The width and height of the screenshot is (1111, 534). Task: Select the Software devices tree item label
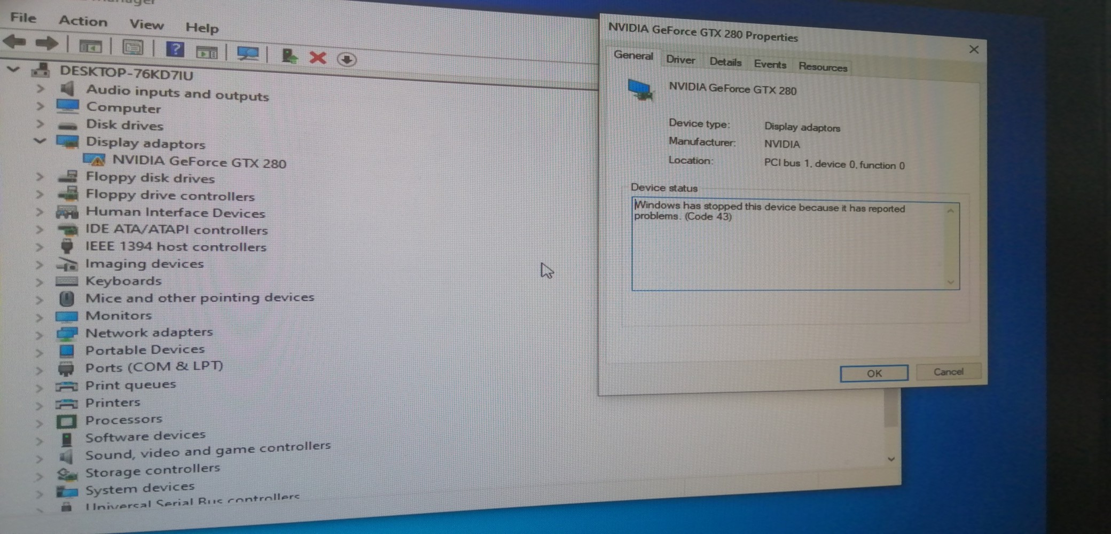coord(145,436)
